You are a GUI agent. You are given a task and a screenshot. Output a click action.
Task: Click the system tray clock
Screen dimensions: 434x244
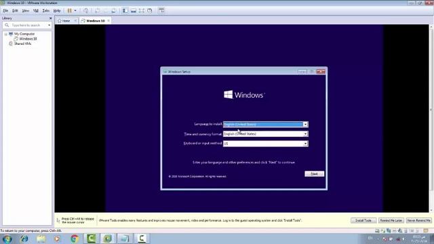tap(419, 239)
